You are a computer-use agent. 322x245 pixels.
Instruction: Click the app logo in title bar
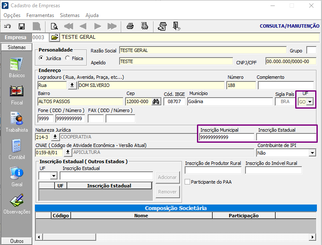(5, 6)
